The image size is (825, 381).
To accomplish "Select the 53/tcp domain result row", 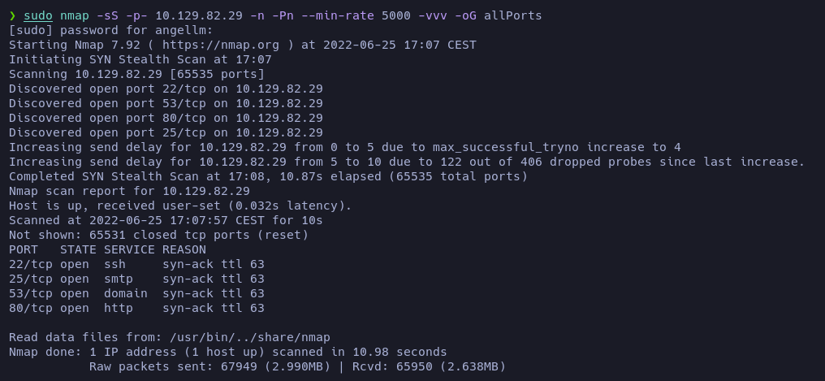I will [136, 293].
